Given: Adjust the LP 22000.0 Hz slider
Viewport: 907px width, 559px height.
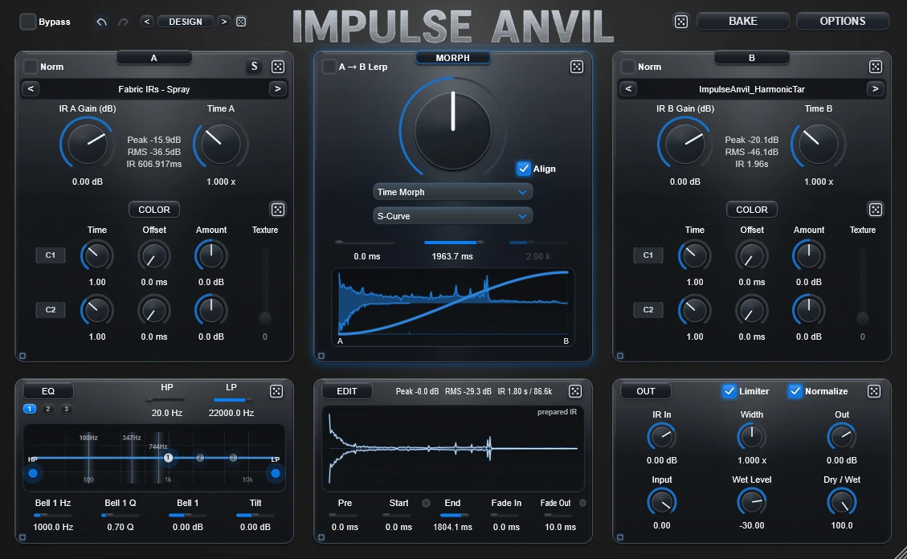Looking at the screenshot, I should click(x=231, y=400).
